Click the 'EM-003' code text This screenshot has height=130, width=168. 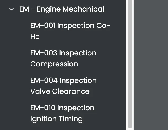pyautogui.click(x=44, y=53)
